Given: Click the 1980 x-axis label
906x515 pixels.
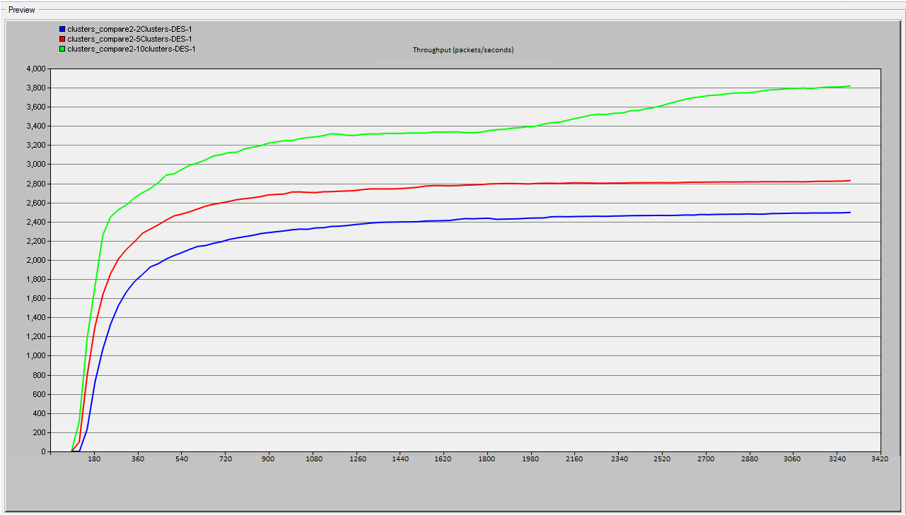Looking at the screenshot, I should (531, 459).
